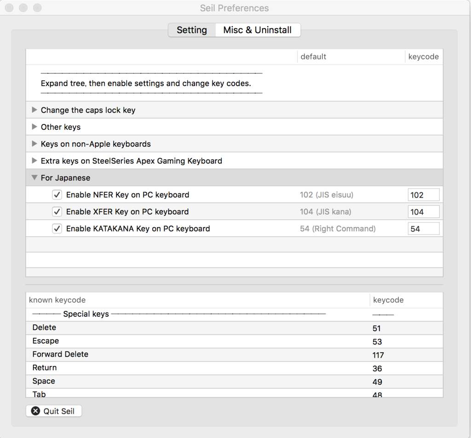Select the Setting tab

(192, 30)
